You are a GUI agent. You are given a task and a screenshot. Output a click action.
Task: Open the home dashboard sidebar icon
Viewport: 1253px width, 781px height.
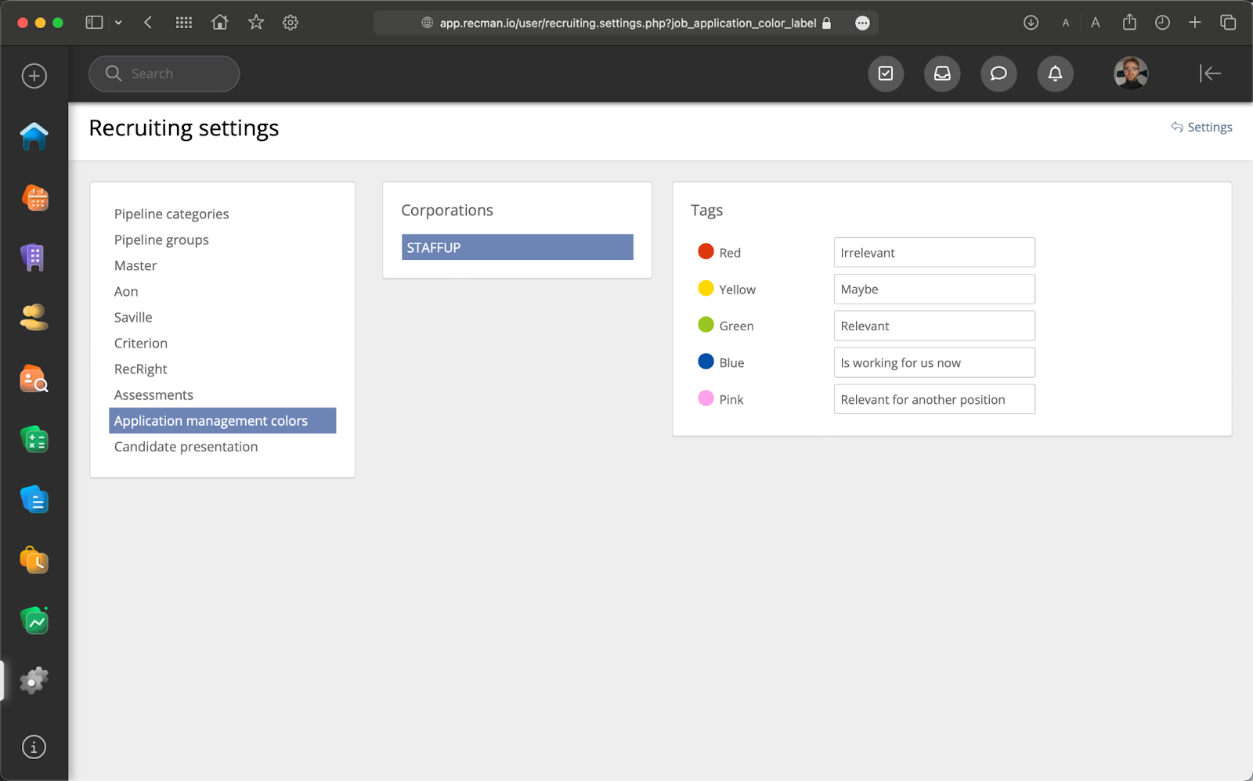tap(34, 136)
